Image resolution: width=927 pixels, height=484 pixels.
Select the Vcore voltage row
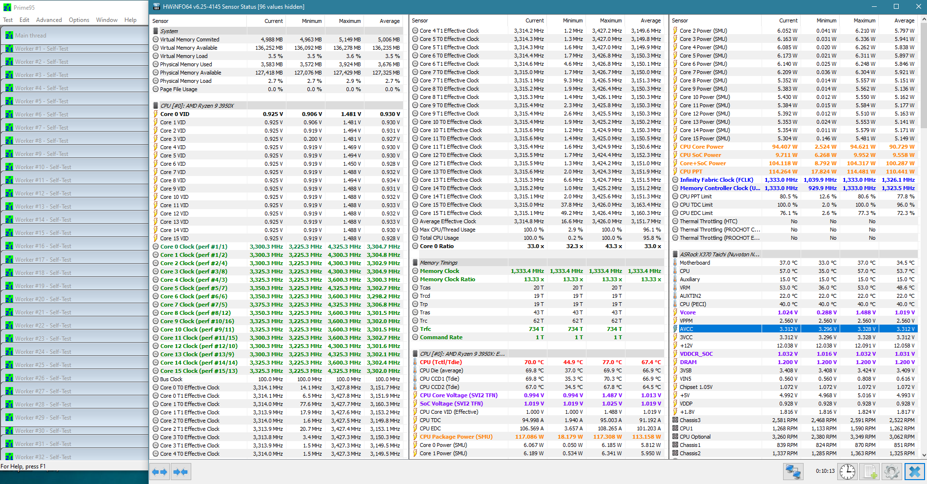[x=794, y=312]
